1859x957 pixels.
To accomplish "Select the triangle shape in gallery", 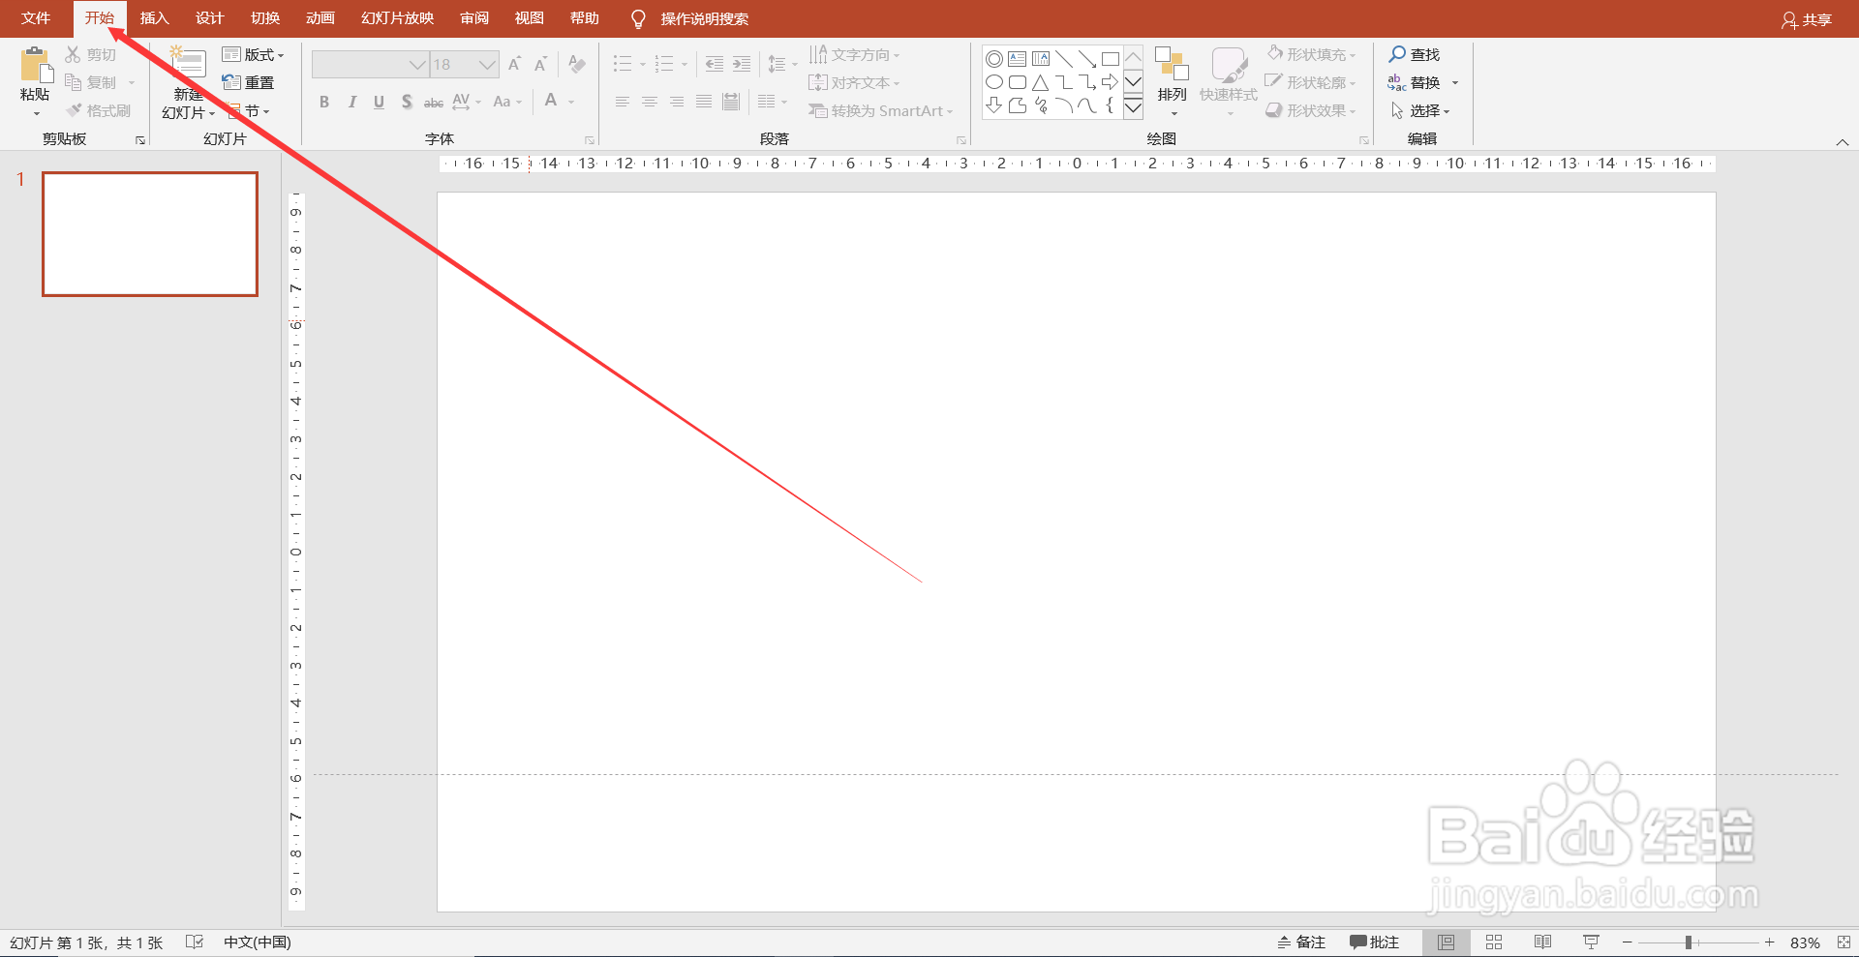I will (x=1040, y=82).
